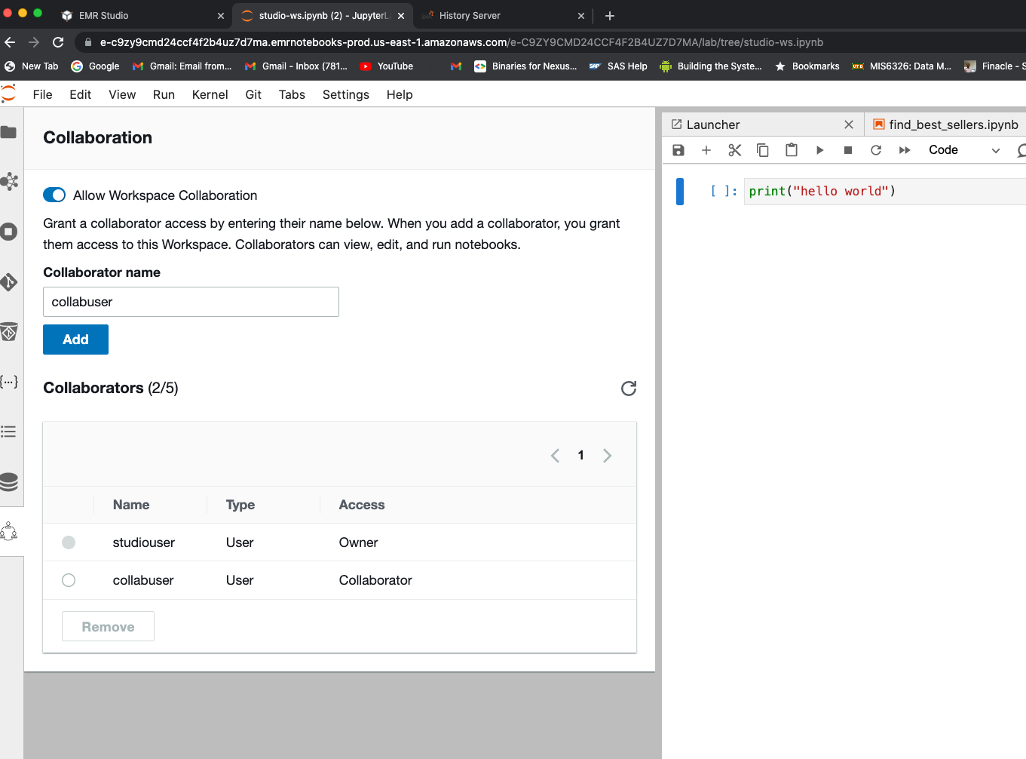The width and height of the screenshot is (1026, 759).
Task: Click the Name column header
Action: point(131,505)
